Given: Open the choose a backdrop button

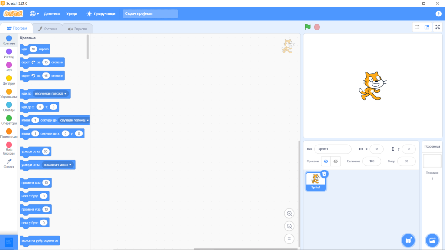Looking at the screenshot, I should click(432, 240).
